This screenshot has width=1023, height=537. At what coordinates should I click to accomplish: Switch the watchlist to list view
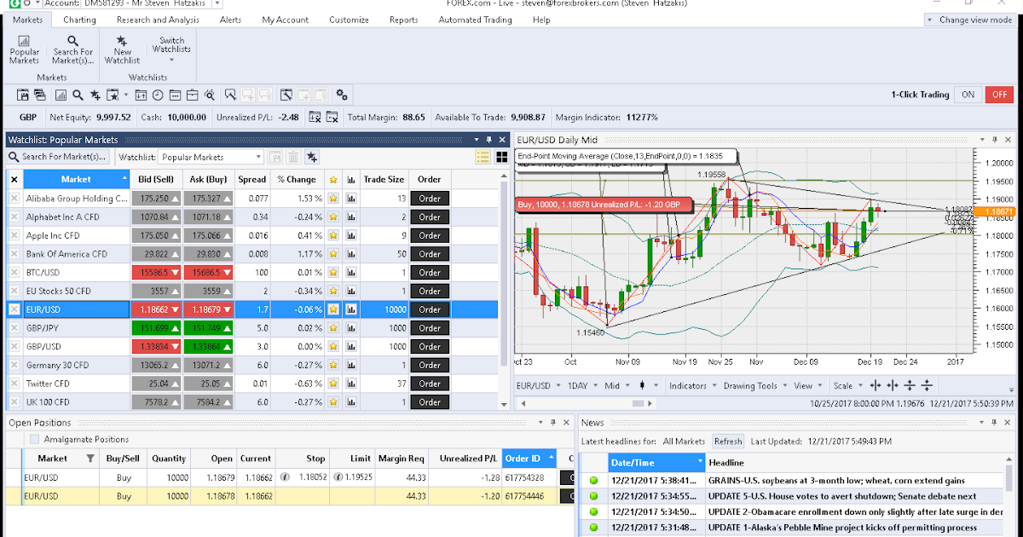(483, 157)
